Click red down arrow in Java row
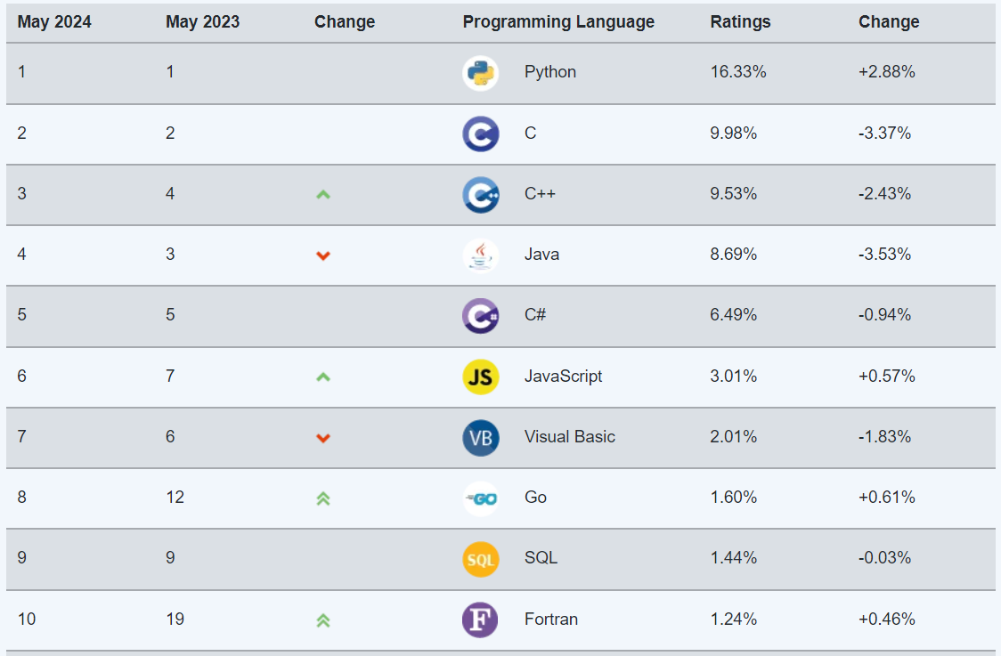Screen dimensions: 1001x656 (x=323, y=255)
